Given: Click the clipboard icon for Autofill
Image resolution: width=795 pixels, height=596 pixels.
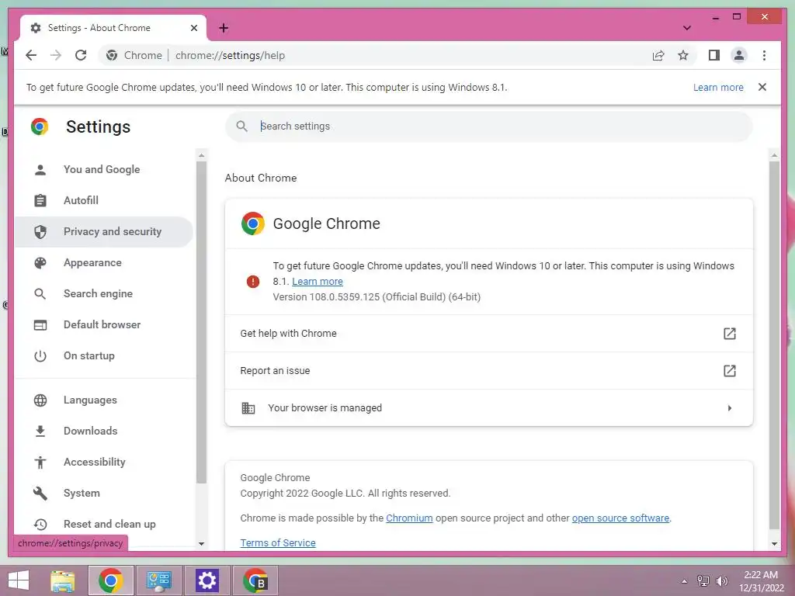Looking at the screenshot, I should pyautogui.click(x=40, y=201).
